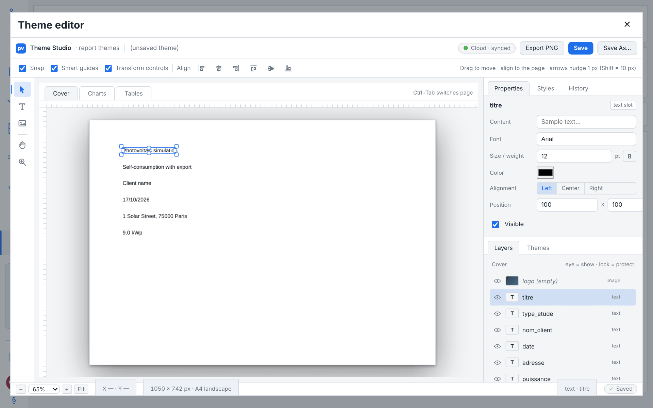Viewport: 653px width, 408px height.
Task: Uncheck the Visible checkbox
Action: pos(496,224)
